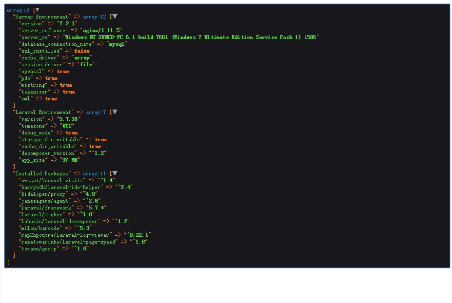Select the database_connection_name value mysql
The width and height of the screenshot is (452, 303).
(x=118, y=43)
